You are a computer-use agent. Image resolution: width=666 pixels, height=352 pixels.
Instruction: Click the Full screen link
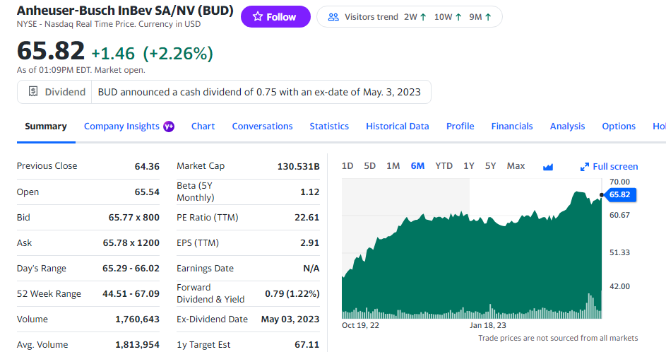pos(614,167)
